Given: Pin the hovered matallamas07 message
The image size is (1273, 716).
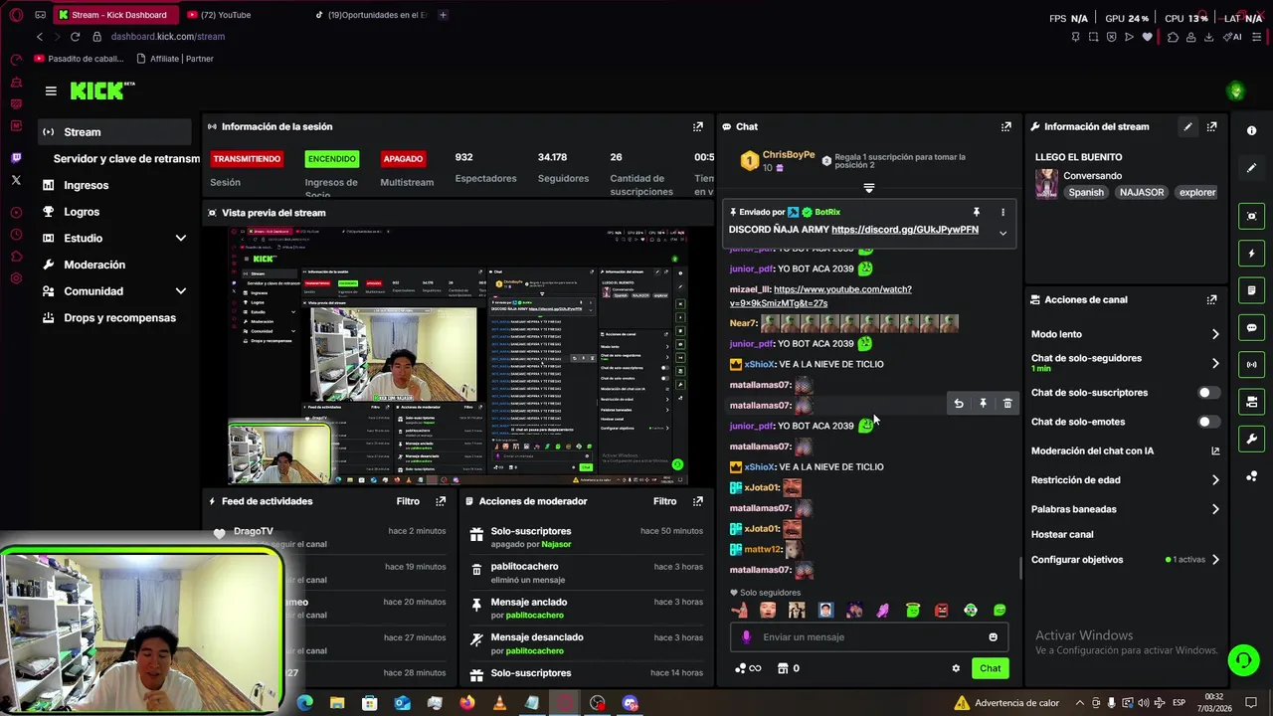Looking at the screenshot, I should [x=983, y=404].
